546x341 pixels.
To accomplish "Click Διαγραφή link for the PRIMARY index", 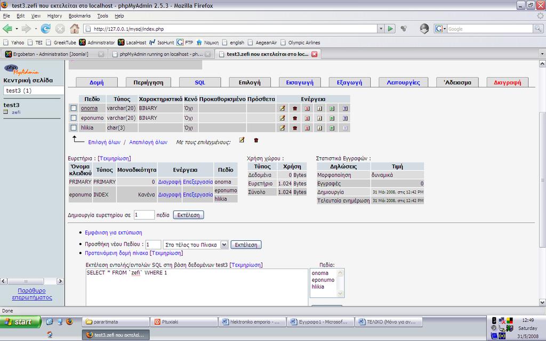I will [170, 182].
